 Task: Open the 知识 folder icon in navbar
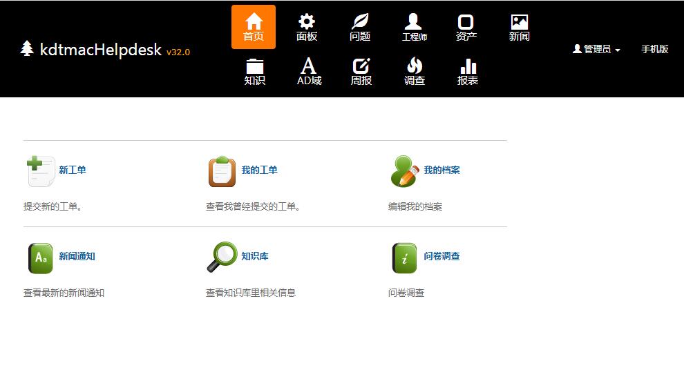[254, 71]
